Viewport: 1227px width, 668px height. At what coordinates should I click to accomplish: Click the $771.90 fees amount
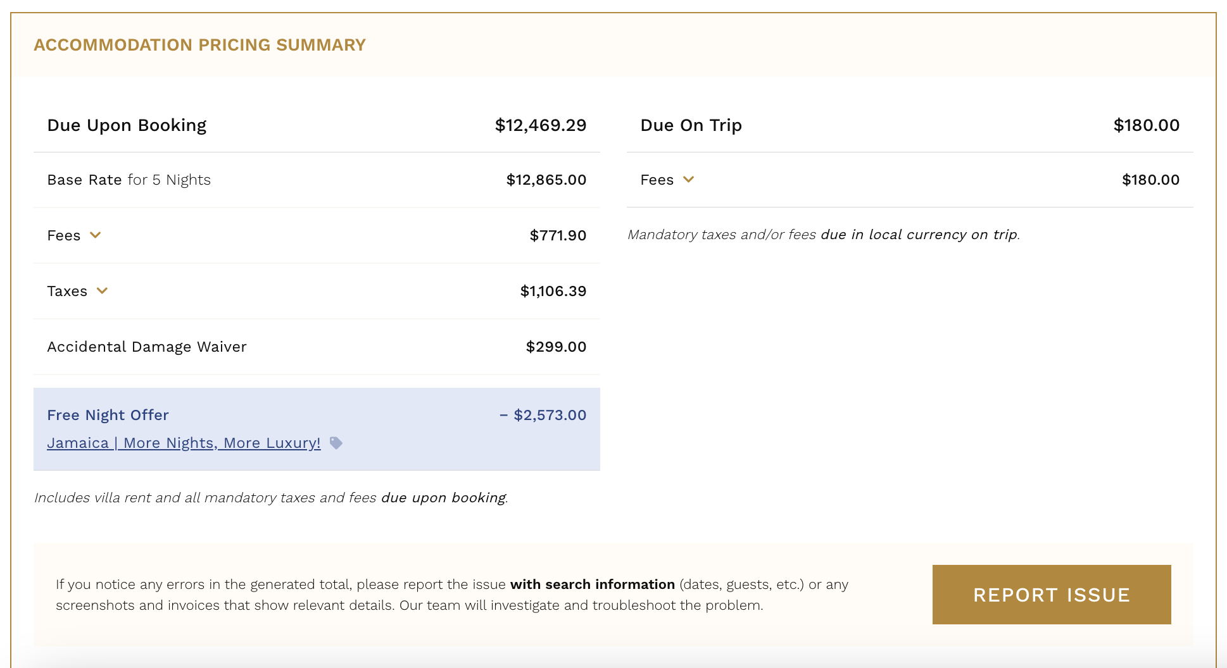click(x=558, y=235)
